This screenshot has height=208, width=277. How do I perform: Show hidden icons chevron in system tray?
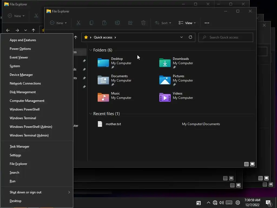[x=209, y=203]
